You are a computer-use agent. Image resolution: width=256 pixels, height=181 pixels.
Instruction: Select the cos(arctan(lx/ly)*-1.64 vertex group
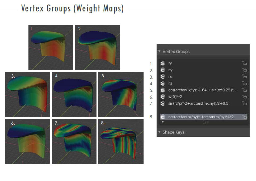[x=203, y=90]
